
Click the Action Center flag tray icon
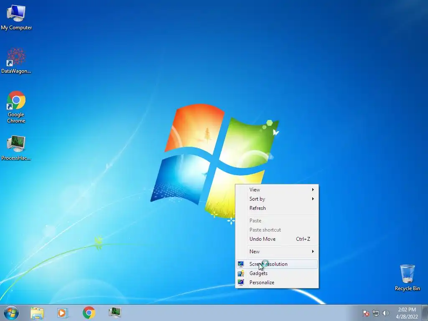366,313
